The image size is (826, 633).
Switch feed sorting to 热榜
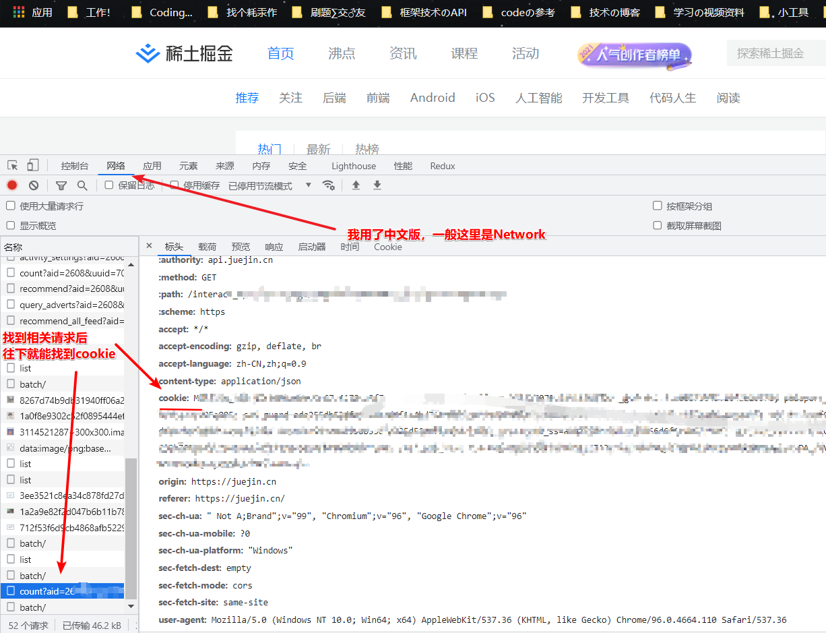pyautogui.click(x=367, y=149)
